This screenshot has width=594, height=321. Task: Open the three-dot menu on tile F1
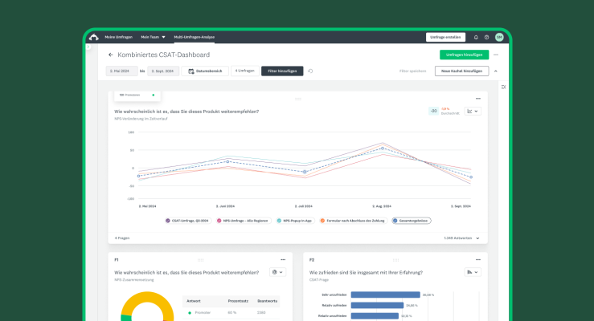[283, 260]
